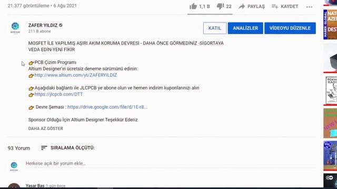Click the '1 gün önce' comment timestamp
This screenshot has width=337, height=189.
coord(56,186)
